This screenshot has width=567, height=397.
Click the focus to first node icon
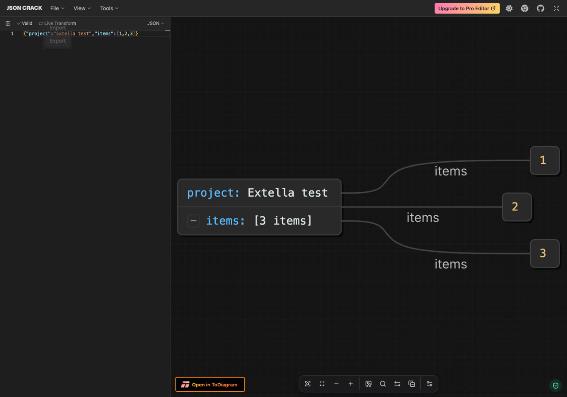coord(308,384)
